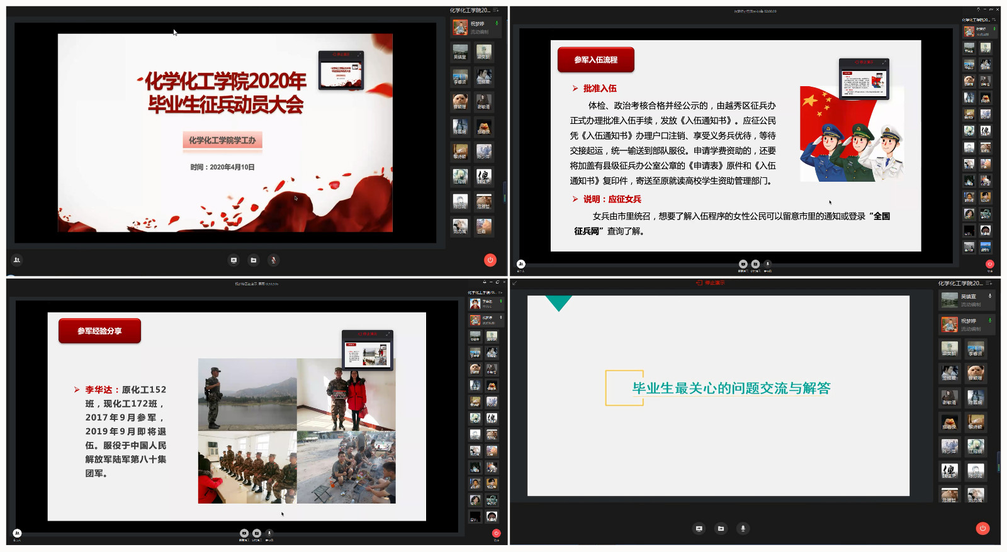The height and width of the screenshot is (552, 1007).
Task: Open file share icon in top-left meeting
Action: click(254, 260)
